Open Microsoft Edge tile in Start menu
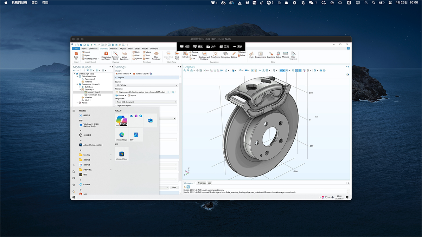 pyautogui.click(x=121, y=135)
